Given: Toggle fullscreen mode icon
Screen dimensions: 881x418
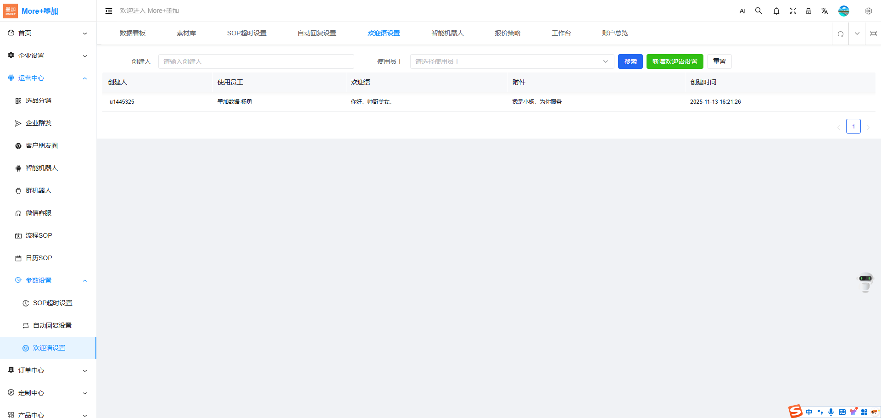Looking at the screenshot, I should click(792, 11).
